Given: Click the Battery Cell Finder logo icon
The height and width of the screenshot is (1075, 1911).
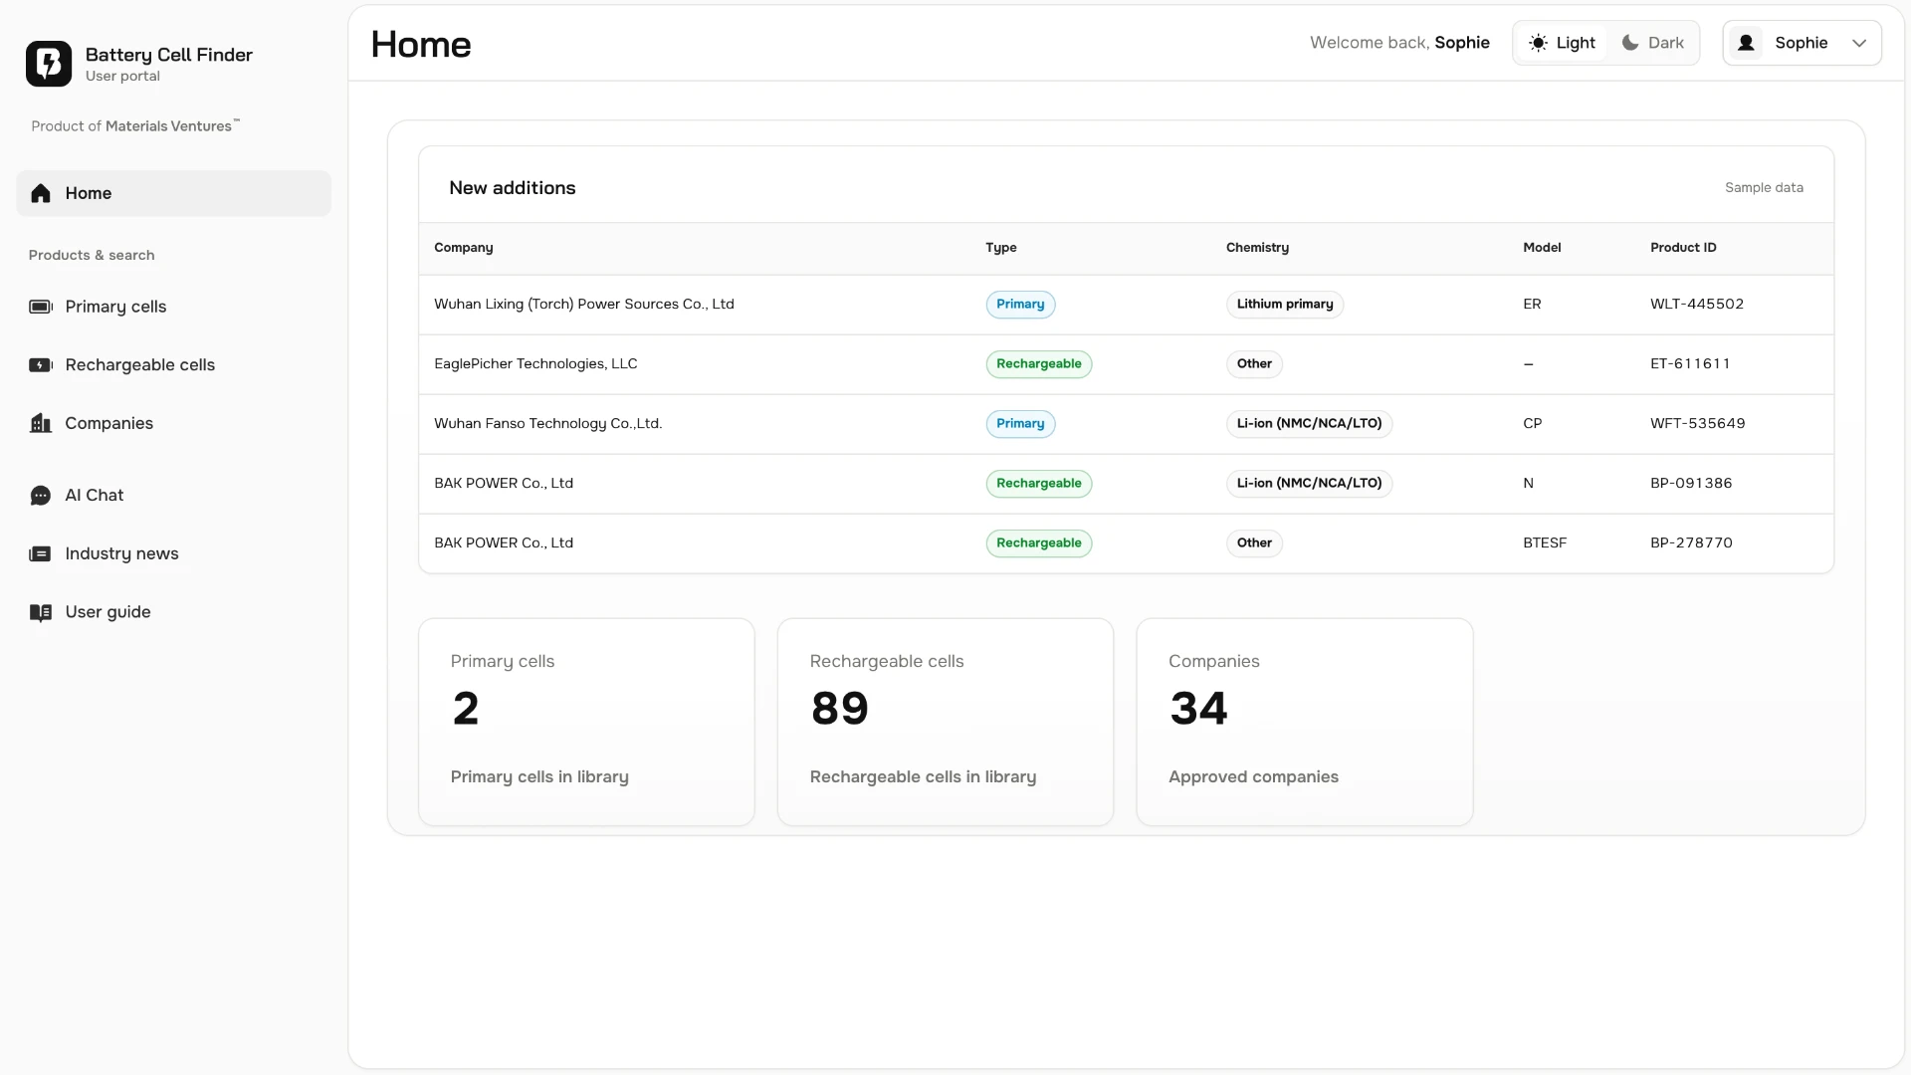Looking at the screenshot, I should click(49, 64).
